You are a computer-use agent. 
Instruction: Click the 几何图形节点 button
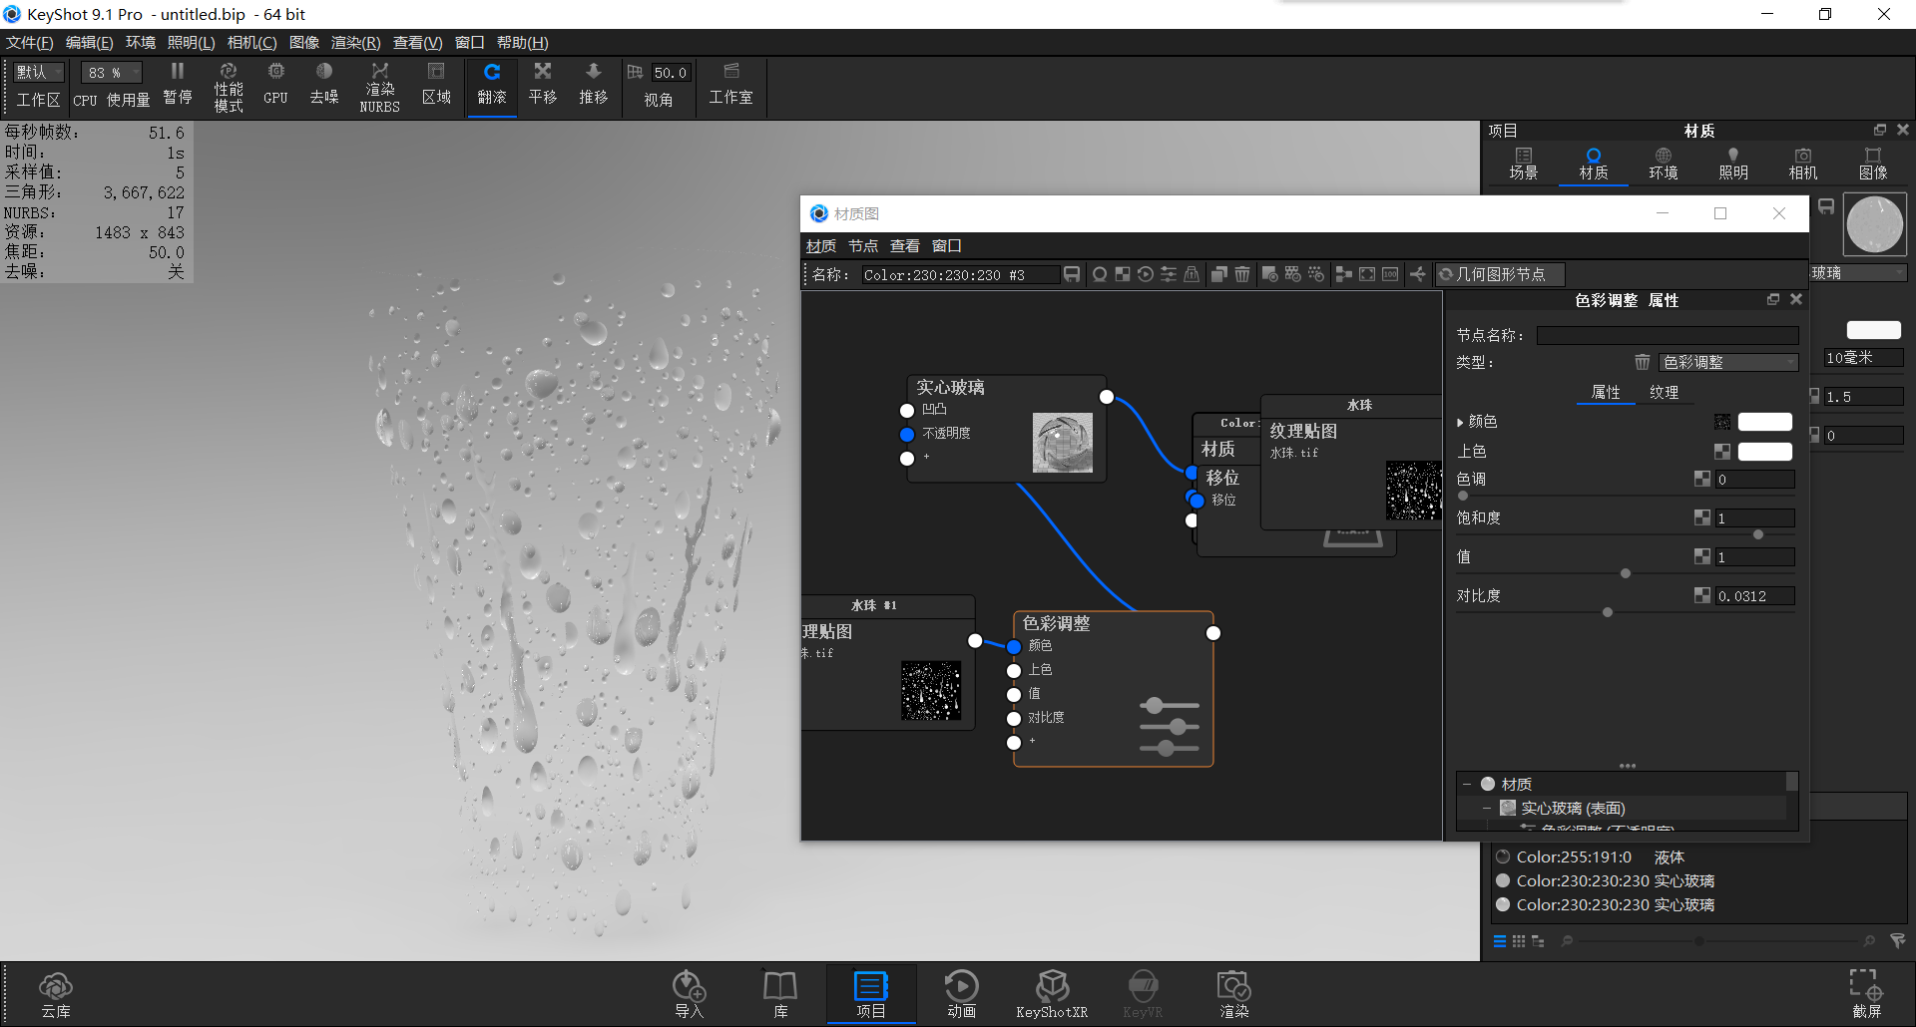click(x=1500, y=274)
